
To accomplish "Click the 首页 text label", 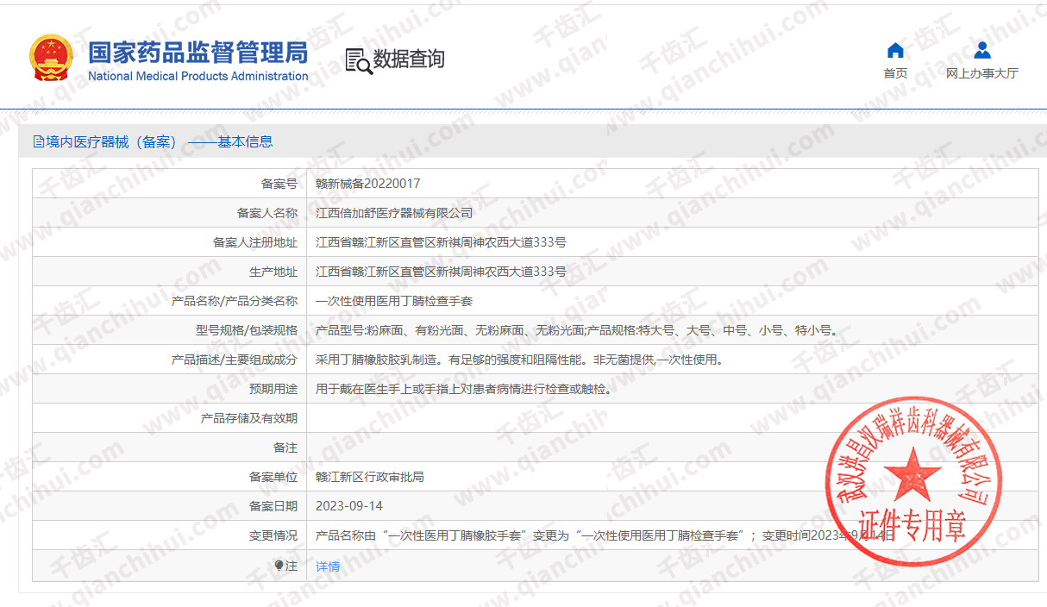I will tap(895, 73).
